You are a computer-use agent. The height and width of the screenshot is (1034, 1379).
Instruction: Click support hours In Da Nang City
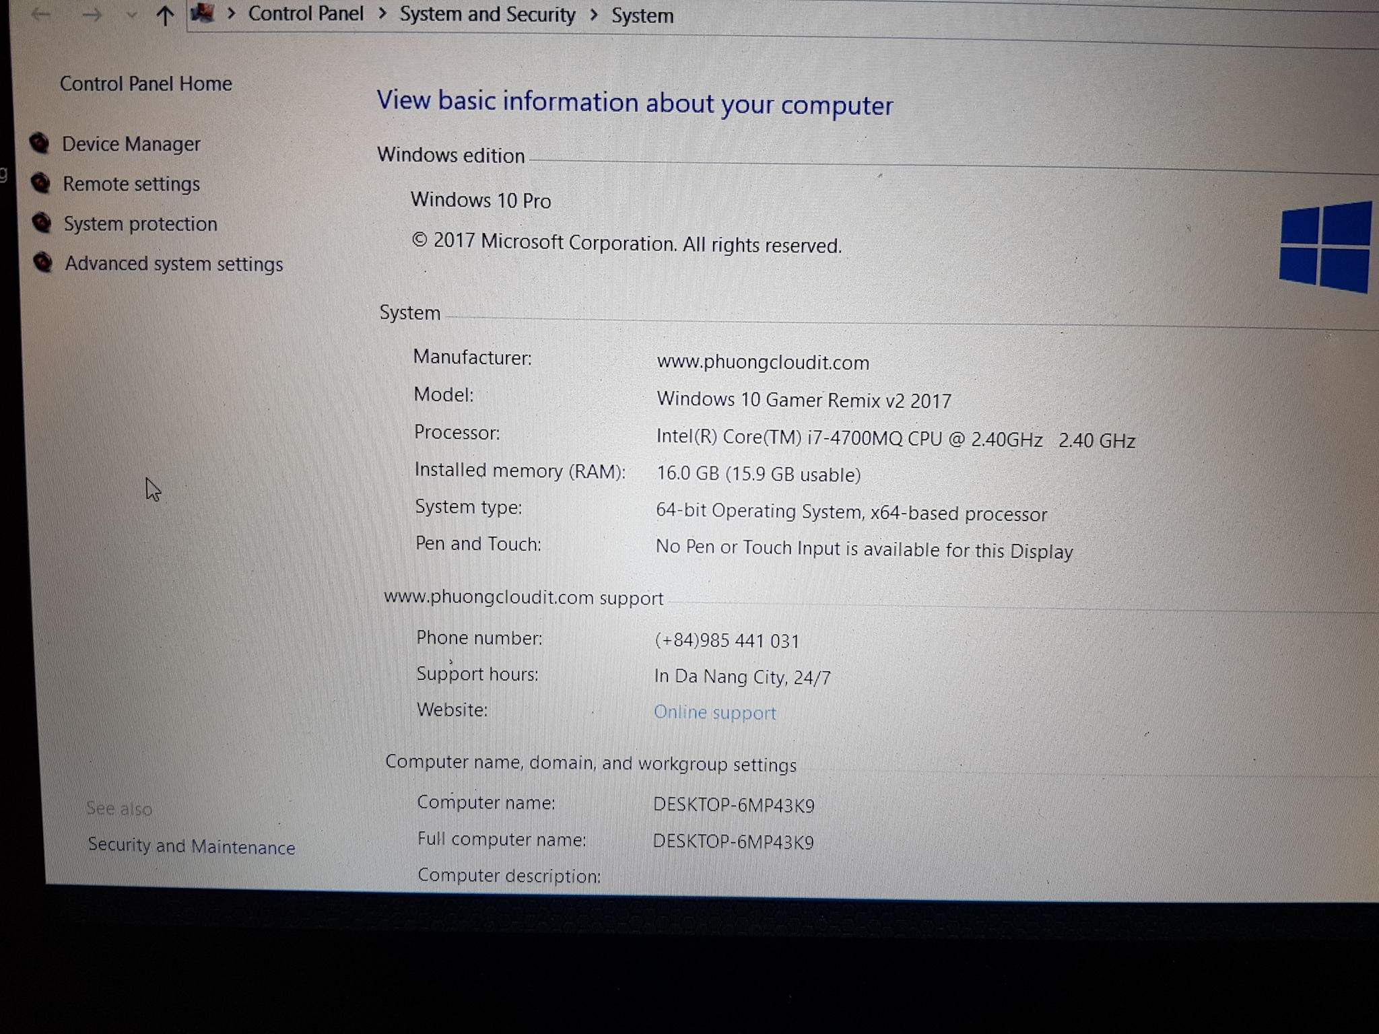click(743, 677)
